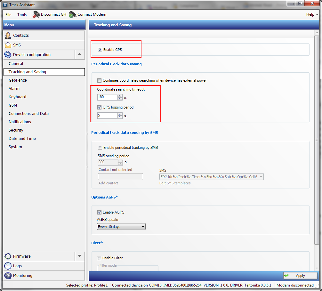Click the sidebar collapse splitter arrow
The width and height of the screenshot is (322, 291).
pyautogui.click(x=87, y=150)
